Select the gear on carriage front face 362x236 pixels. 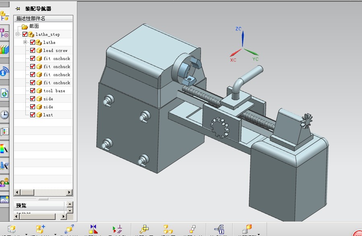point(220,128)
